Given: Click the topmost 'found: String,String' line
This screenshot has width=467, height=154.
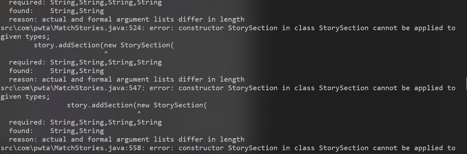Looking at the screenshot, I should [x=56, y=11].
